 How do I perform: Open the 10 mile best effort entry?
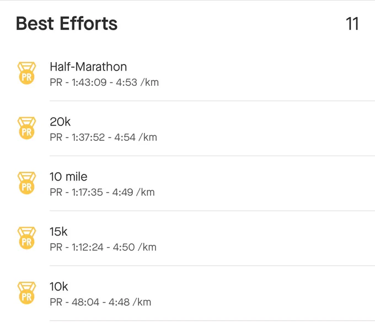[187, 184]
